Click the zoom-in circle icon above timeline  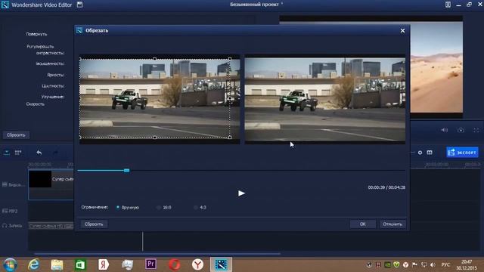point(420,153)
